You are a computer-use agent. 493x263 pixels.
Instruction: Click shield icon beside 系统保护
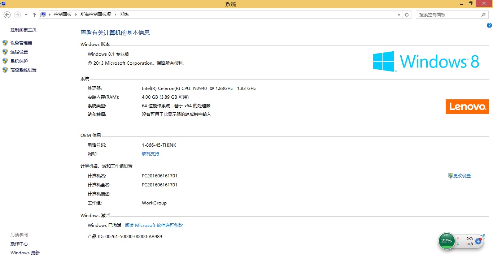(5, 61)
